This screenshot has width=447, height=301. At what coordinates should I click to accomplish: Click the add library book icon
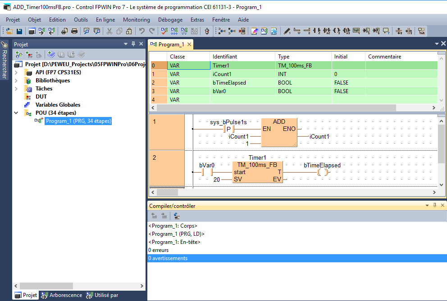(x=51, y=54)
